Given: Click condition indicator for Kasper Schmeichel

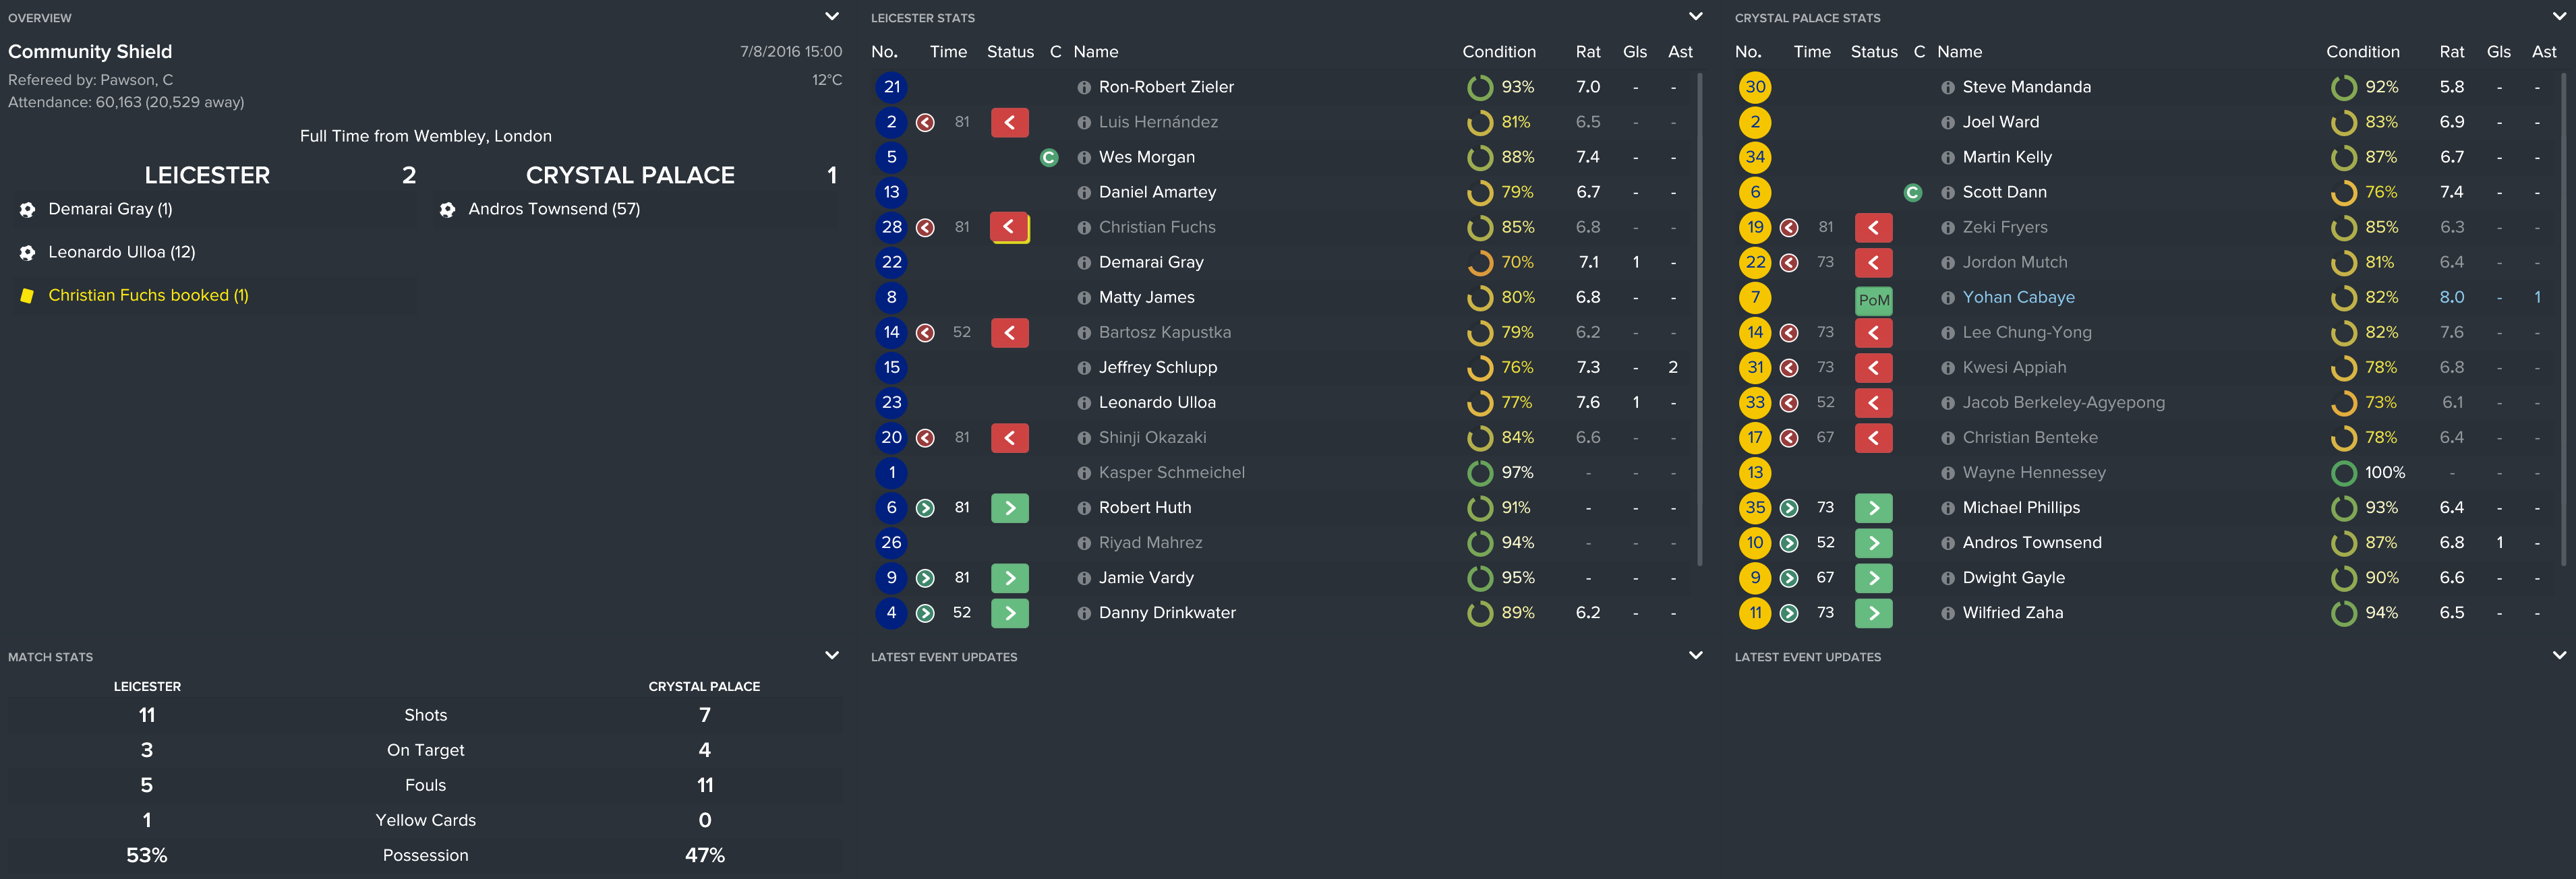Looking at the screenshot, I should pyautogui.click(x=1479, y=473).
